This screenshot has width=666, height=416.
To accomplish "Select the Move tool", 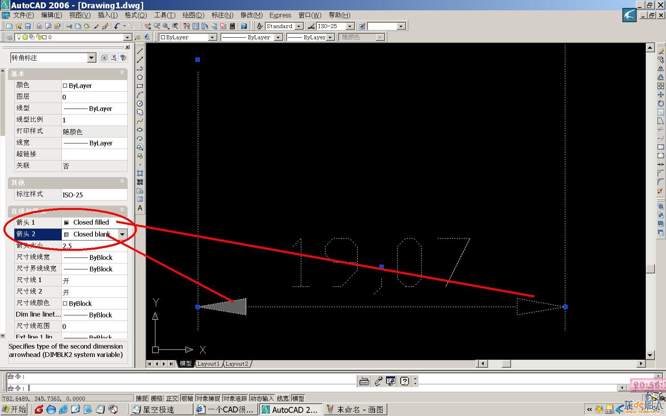I will (x=660, y=95).
